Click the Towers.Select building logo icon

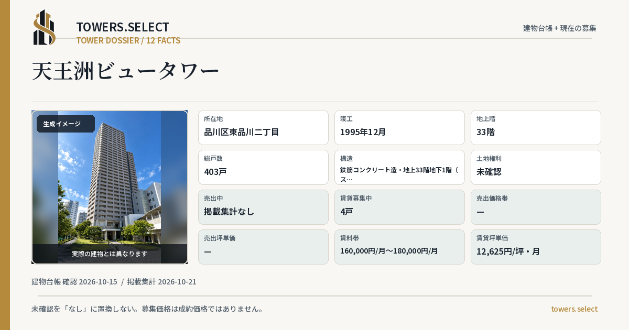click(45, 27)
